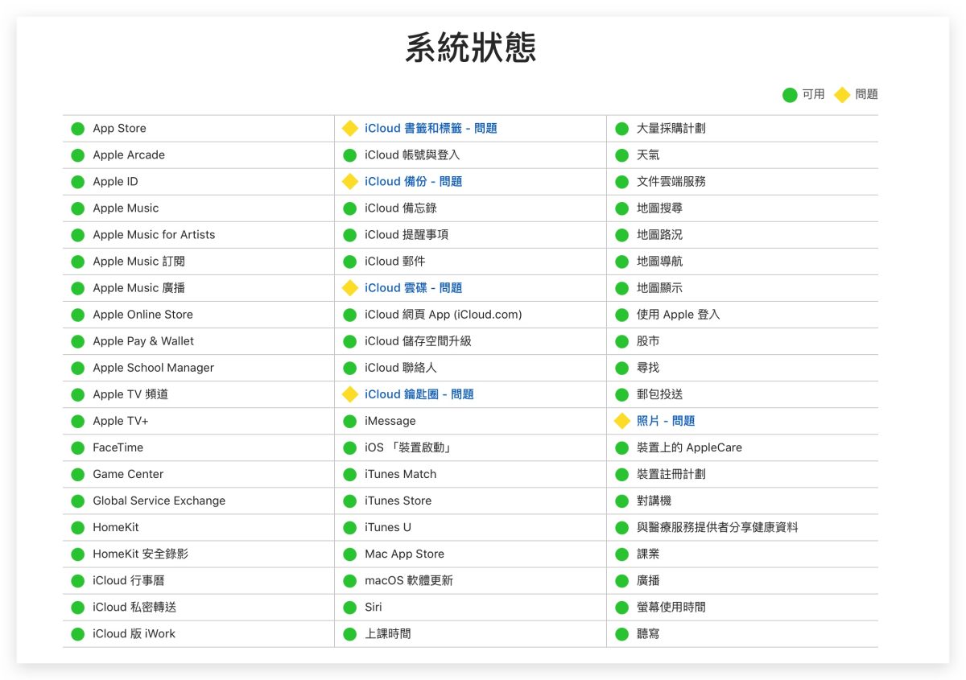Select the iCloud 聯絡人 text

pyautogui.click(x=401, y=368)
